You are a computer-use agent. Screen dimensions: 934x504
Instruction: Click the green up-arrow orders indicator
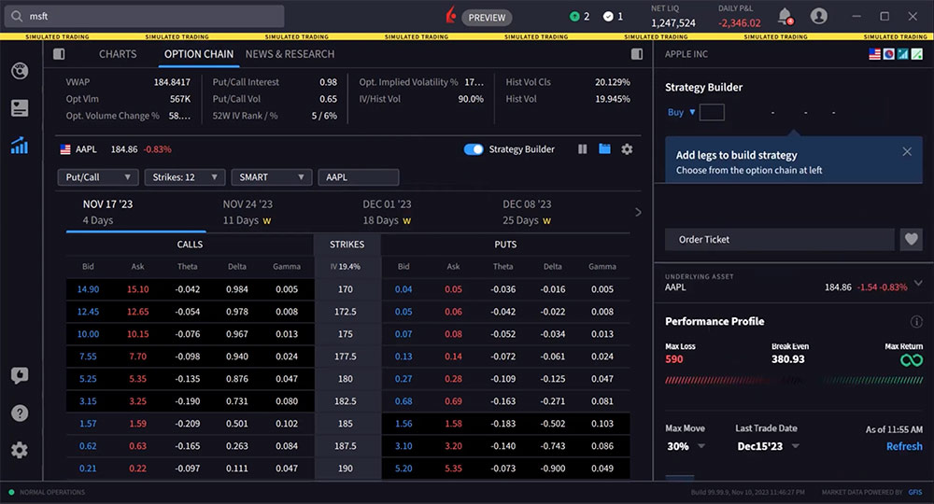[574, 17]
